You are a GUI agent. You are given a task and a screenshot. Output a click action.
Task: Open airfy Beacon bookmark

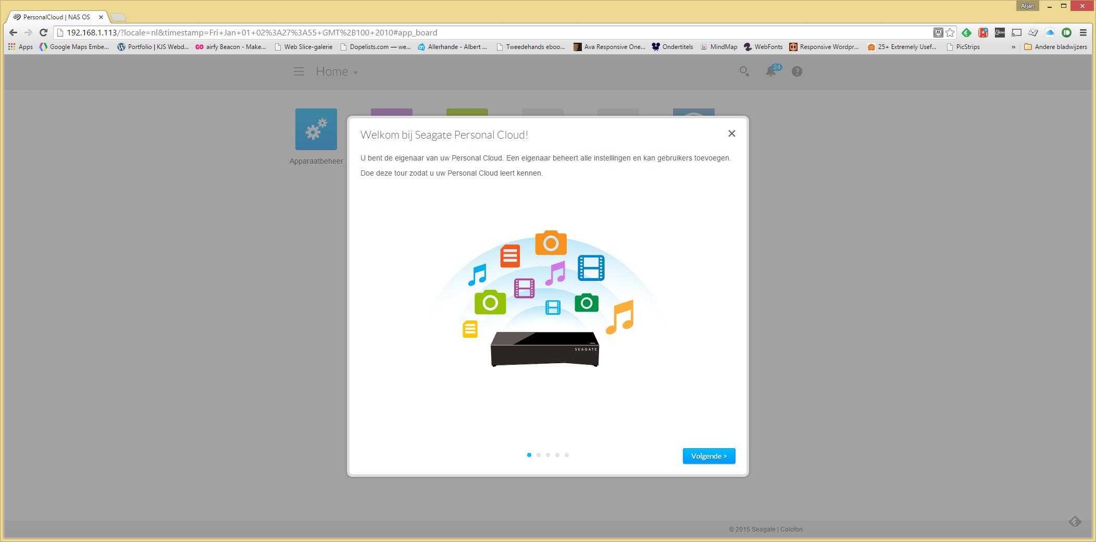point(231,47)
